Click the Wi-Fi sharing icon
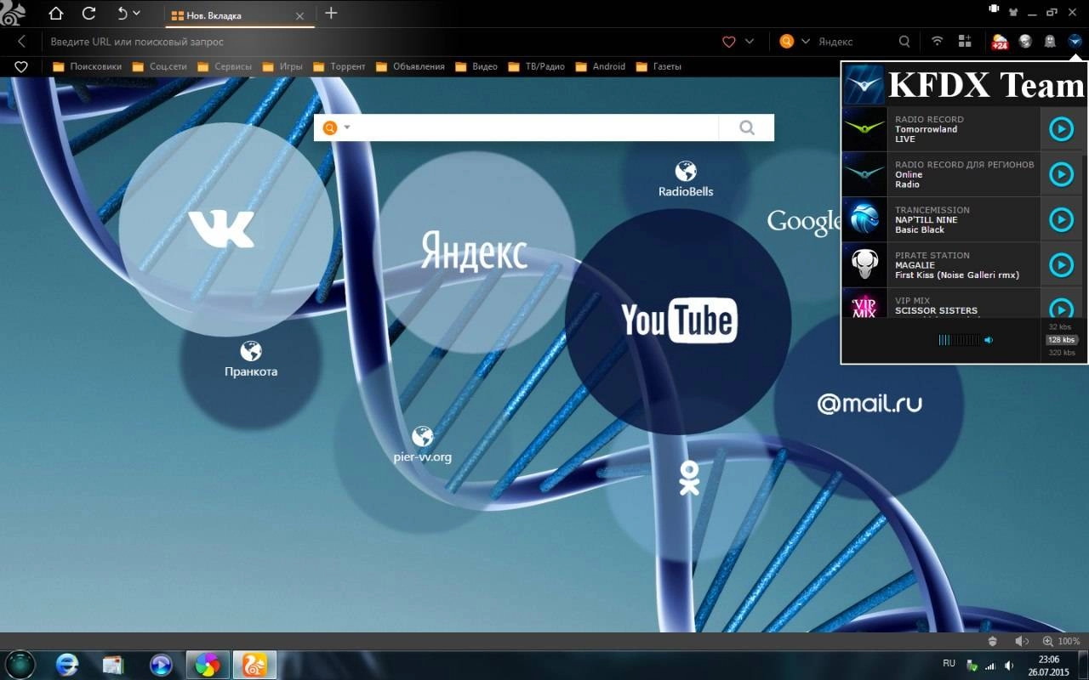This screenshot has width=1089, height=680. tap(937, 41)
